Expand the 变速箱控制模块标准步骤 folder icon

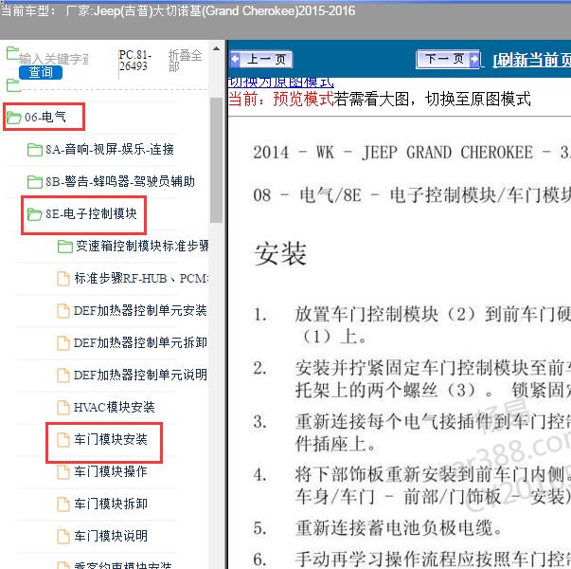(65, 247)
